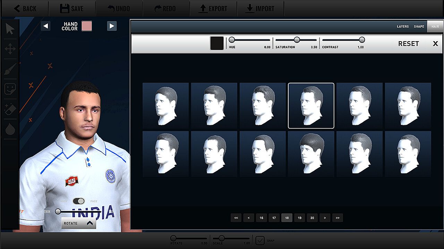Enable the Snap checkbox

[x=260, y=240]
